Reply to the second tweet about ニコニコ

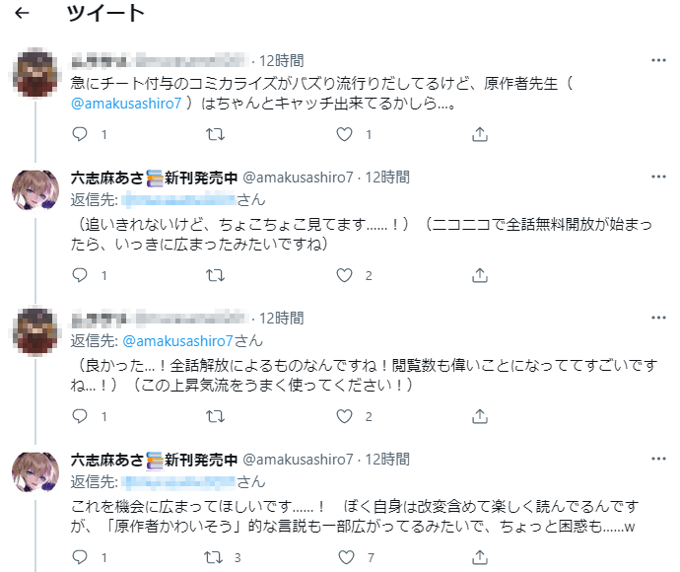click(x=81, y=275)
